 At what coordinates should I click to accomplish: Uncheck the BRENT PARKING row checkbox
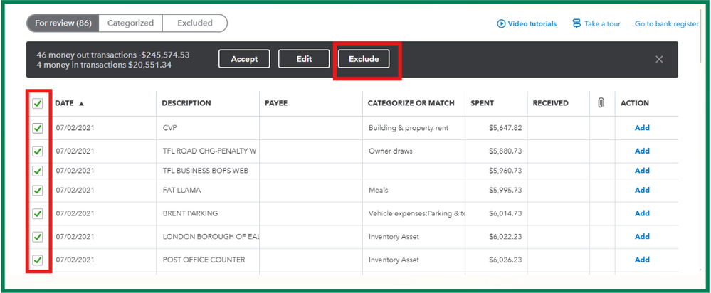click(x=38, y=213)
